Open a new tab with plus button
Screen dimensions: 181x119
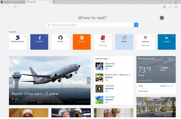click(x=54, y=2)
